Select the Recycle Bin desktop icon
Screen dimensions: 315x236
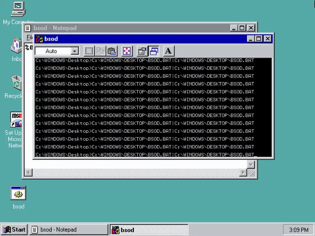[x=17, y=83]
